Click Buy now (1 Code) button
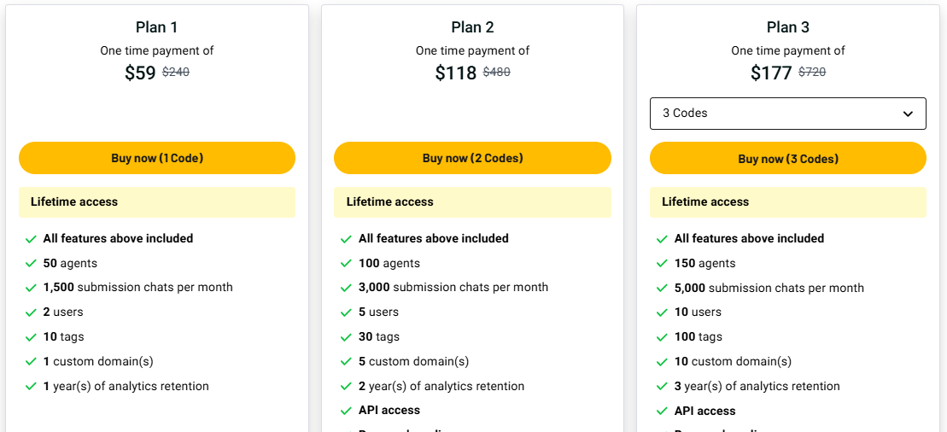This screenshot has width=947, height=432. (x=157, y=158)
